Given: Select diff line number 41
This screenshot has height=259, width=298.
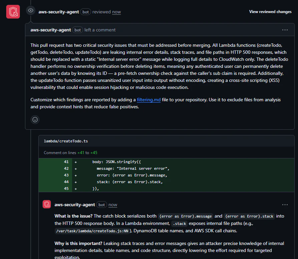Looking at the screenshot, I should (x=66, y=162).
